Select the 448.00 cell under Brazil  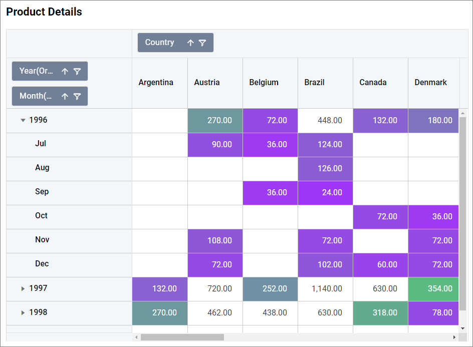pos(325,120)
